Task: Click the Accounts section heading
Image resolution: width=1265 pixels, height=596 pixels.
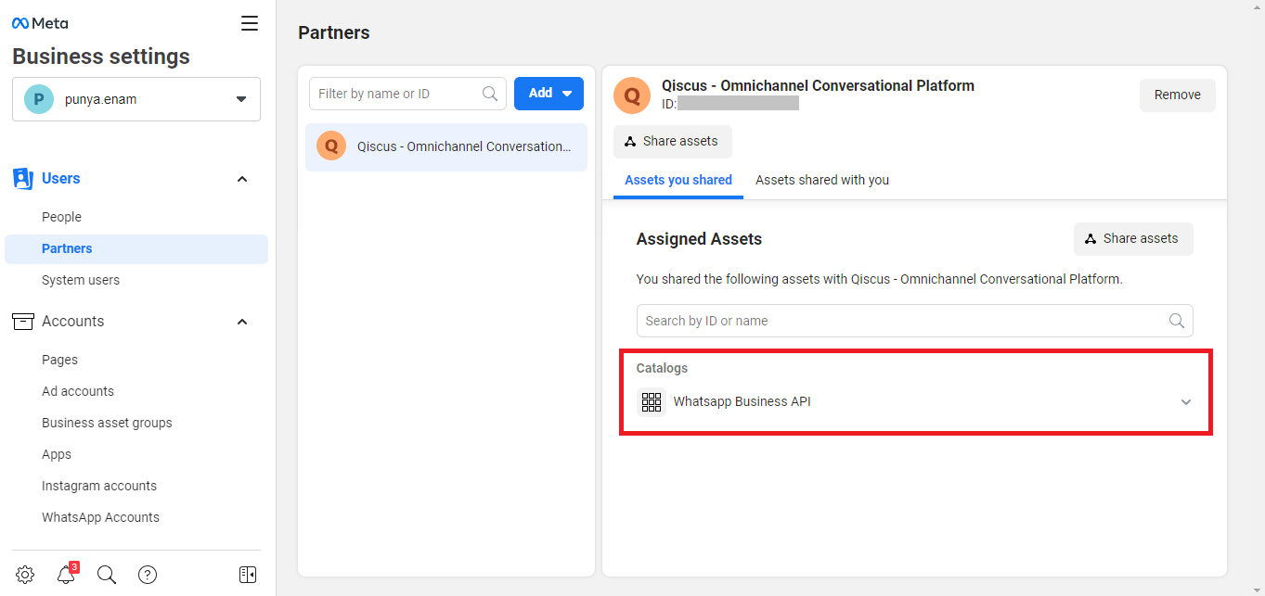Action: pyautogui.click(x=73, y=322)
